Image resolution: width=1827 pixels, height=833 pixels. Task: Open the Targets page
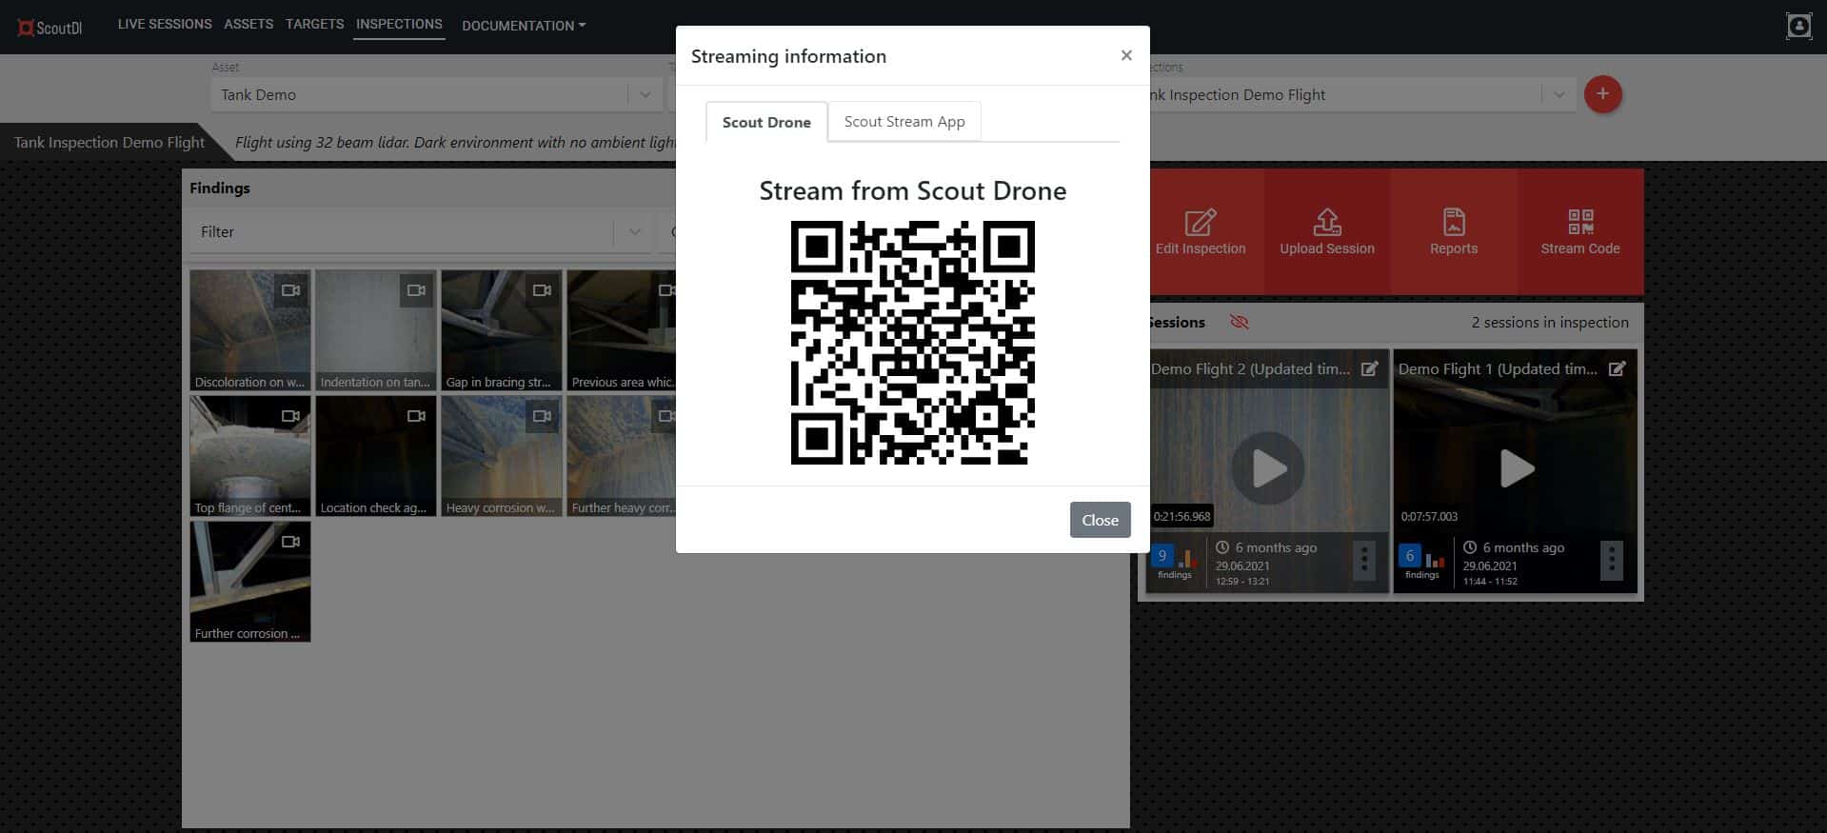pyautogui.click(x=314, y=24)
